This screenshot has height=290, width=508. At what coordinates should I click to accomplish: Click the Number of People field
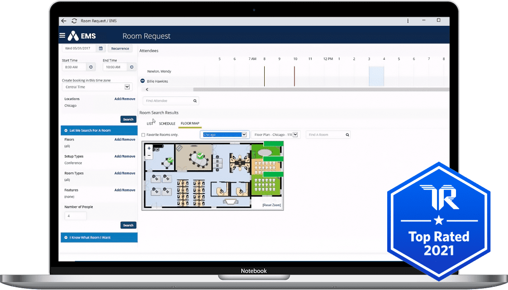[76, 216]
